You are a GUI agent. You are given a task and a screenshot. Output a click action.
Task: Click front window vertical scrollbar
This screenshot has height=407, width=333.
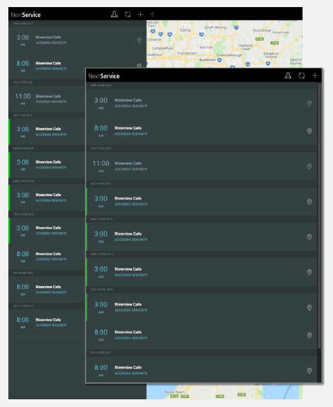[x=319, y=215]
